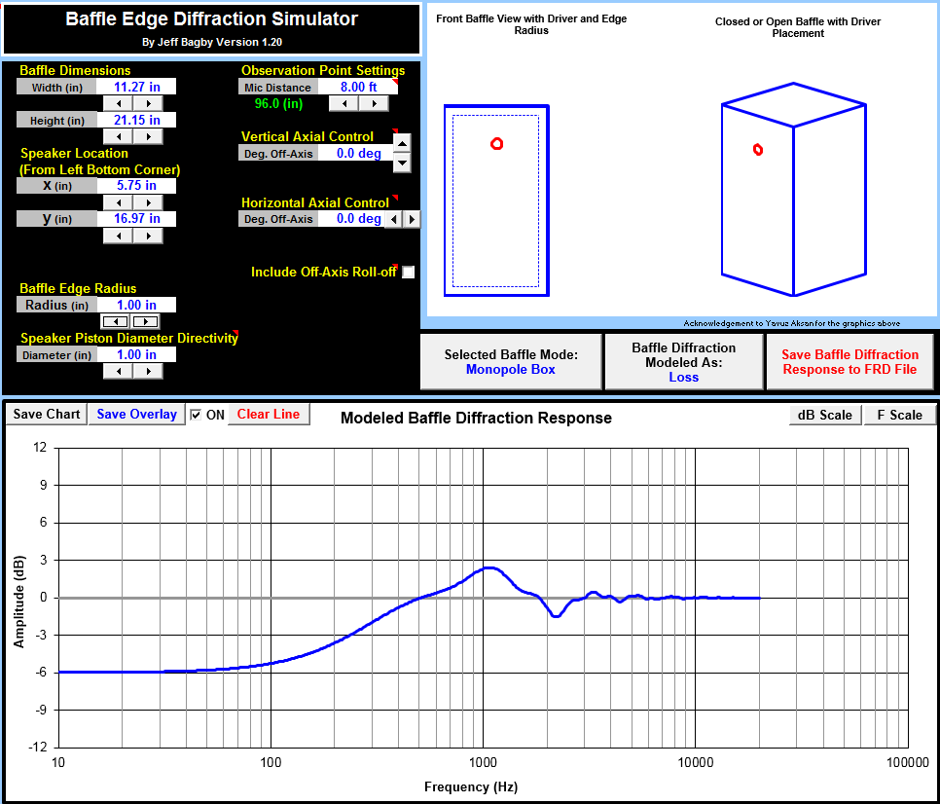Decrease baffle width with left arrow
940x804 pixels.
point(118,104)
